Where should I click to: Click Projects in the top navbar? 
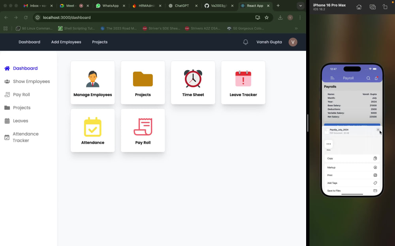(100, 42)
